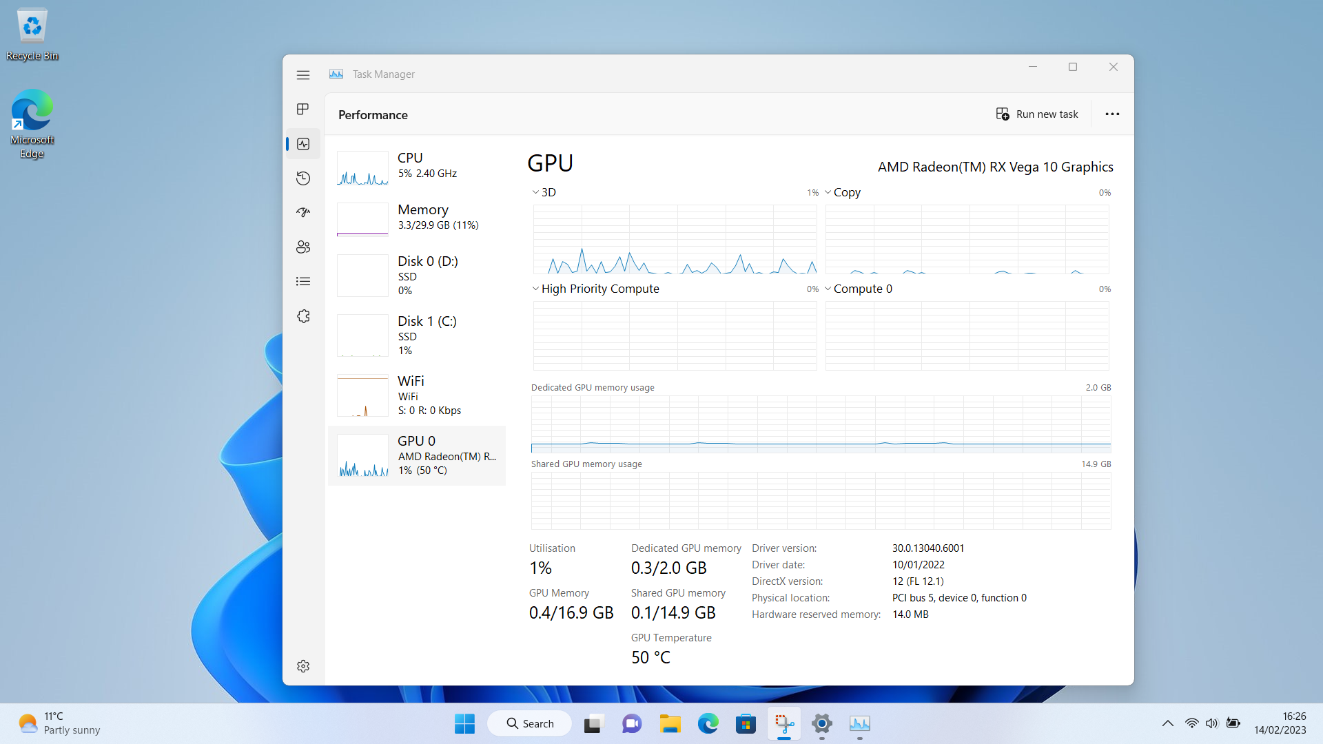Click the 3D engine usage graph
Image resolution: width=1323 pixels, height=744 pixels.
click(675, 239)
